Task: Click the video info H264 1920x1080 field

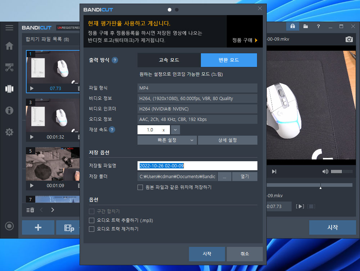Action: point(197,99)
